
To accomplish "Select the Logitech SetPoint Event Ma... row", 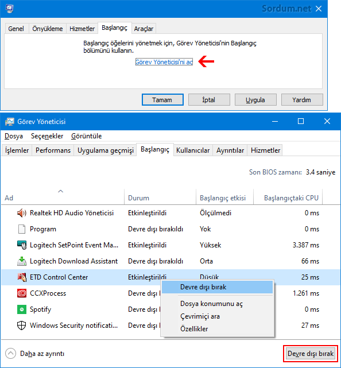I will [x=170, y=245].
